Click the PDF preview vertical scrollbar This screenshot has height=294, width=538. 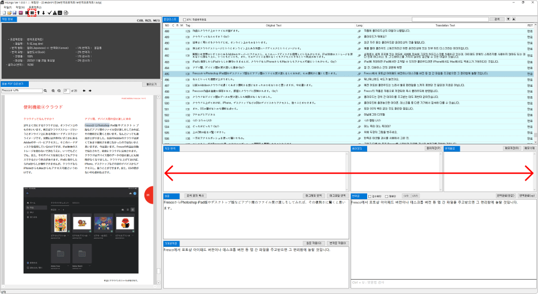158,190
